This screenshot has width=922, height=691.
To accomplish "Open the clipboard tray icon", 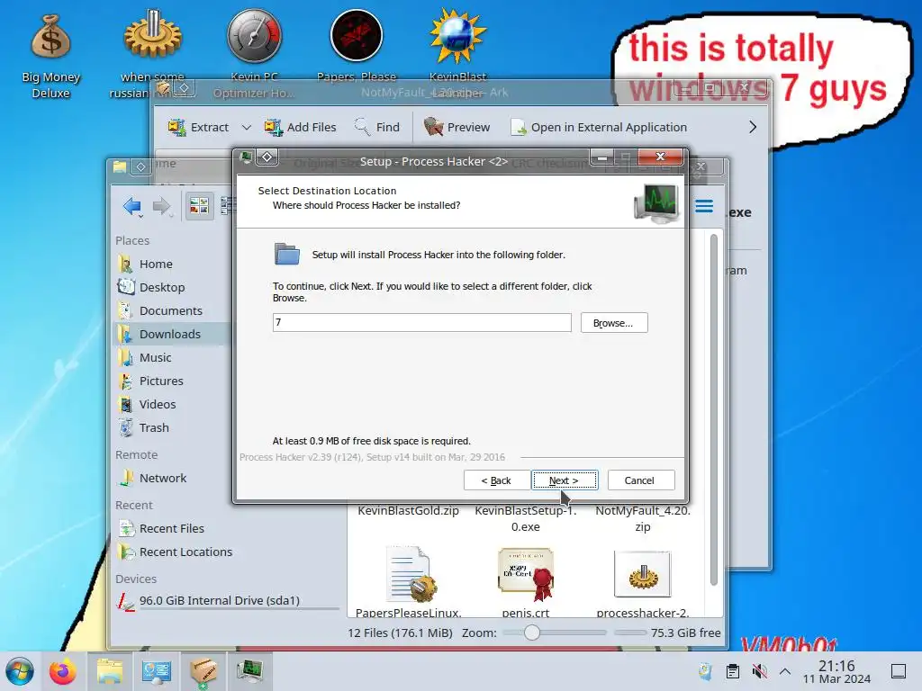I will [x=732, y=671].
